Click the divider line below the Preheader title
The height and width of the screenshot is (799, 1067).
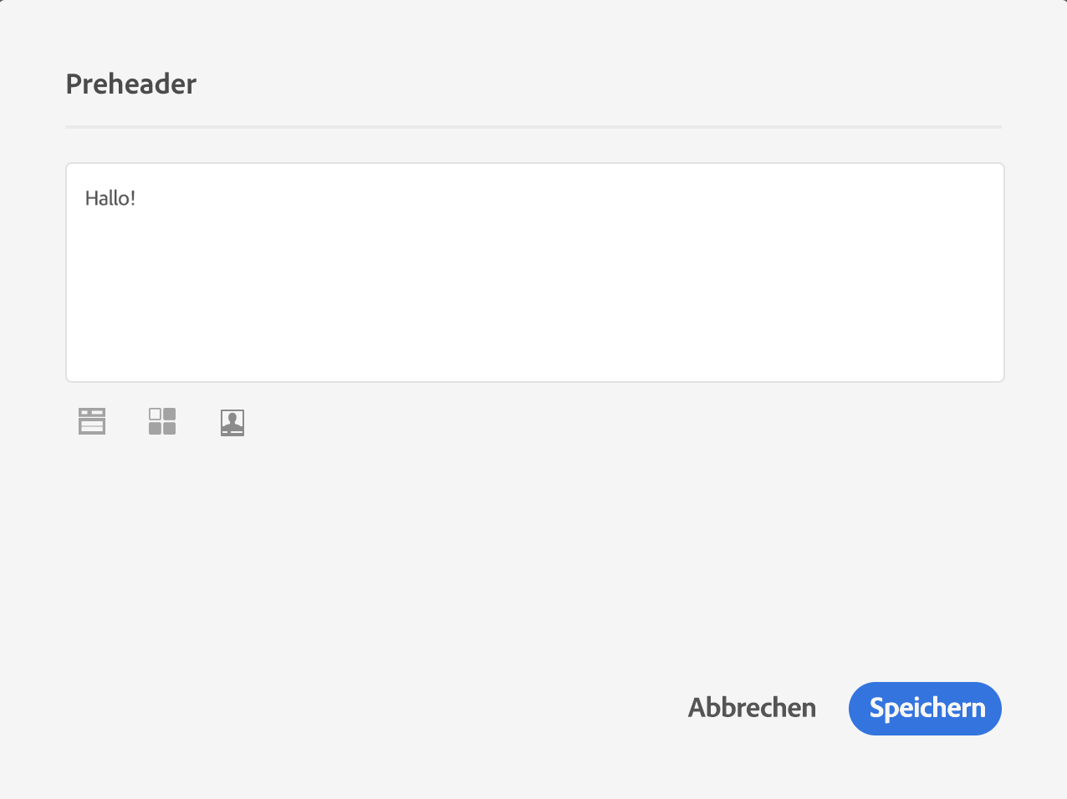pyautogui.click(x=533, y=127)
